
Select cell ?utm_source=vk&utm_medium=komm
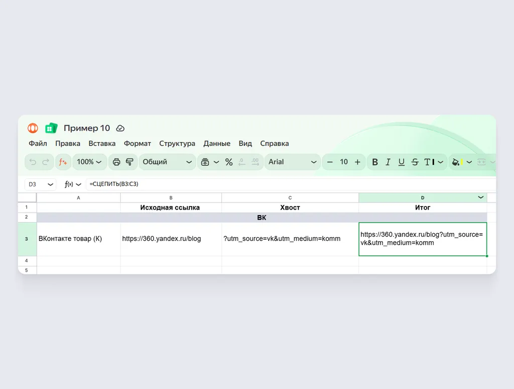(x=290, y=239)
